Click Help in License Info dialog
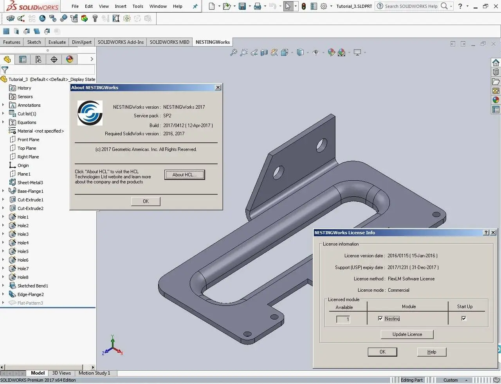The height and width of the screenshot is (384, 501). [x=432, y=352]
